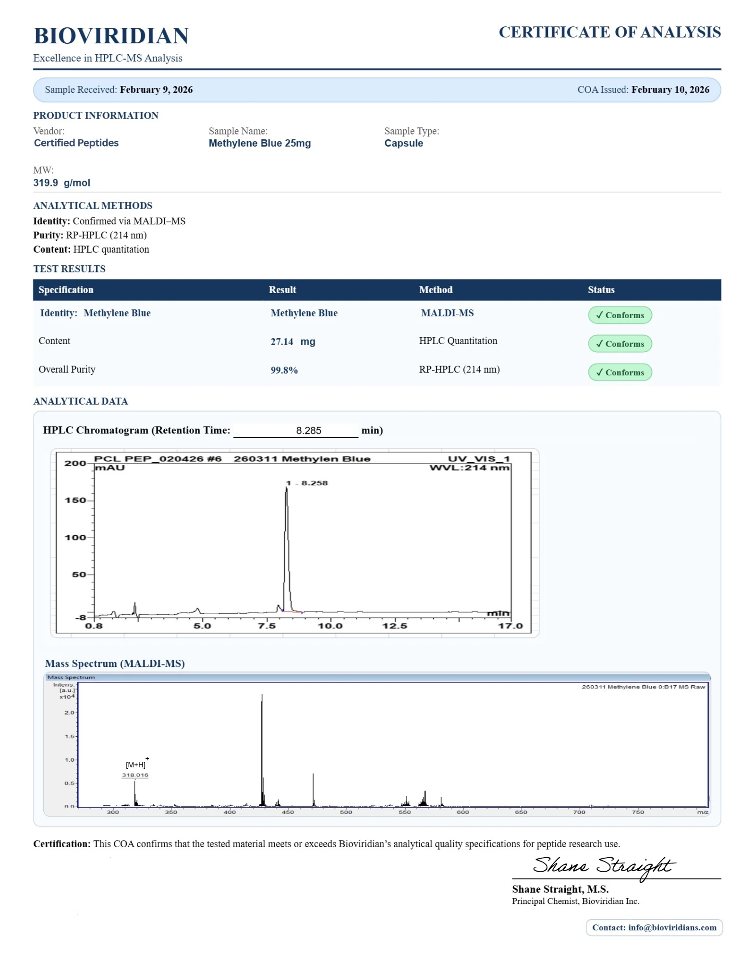The width and height of the screenshot is (742, 961).
Task: Click the Status column header
Action: pyautogui.click(x=601, y=290)
